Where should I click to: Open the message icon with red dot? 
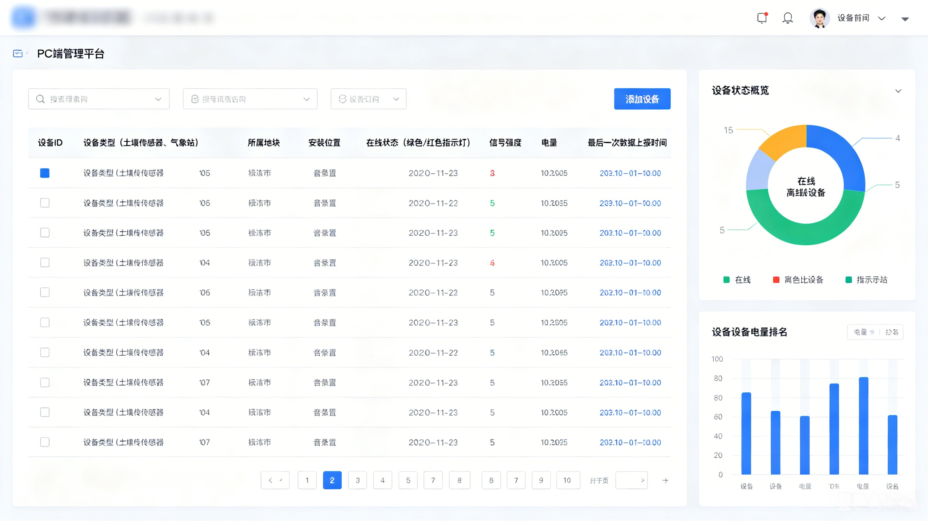click(x=762, y=18)
